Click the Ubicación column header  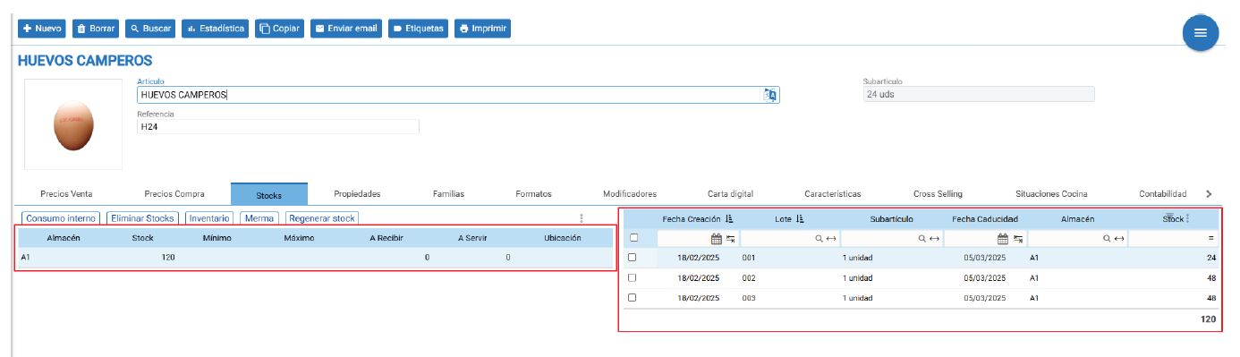click(x=563, y=238)
